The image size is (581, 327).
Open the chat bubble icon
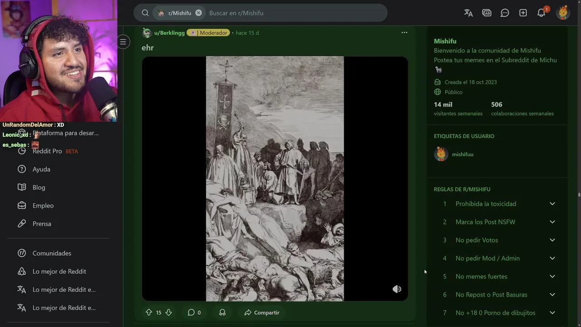505,13
